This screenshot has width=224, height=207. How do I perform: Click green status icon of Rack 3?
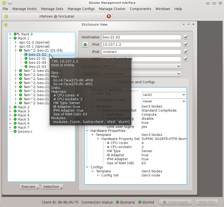(15, 111)
